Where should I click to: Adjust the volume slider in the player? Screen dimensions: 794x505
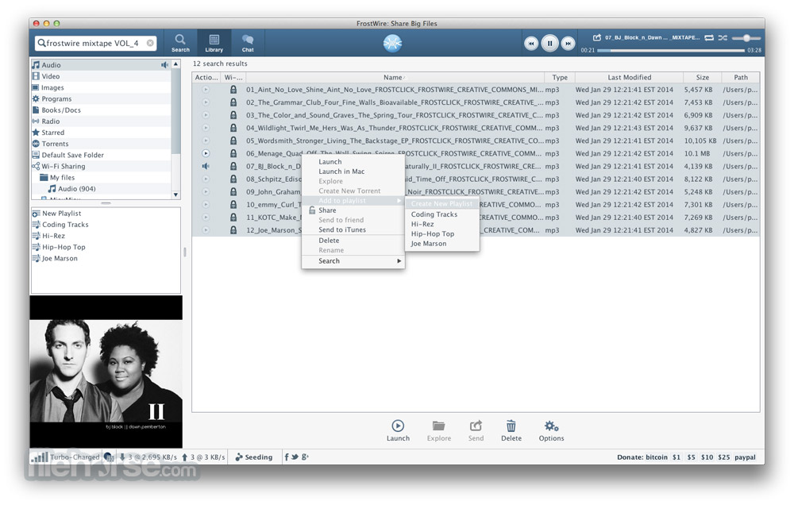point(746,38)
